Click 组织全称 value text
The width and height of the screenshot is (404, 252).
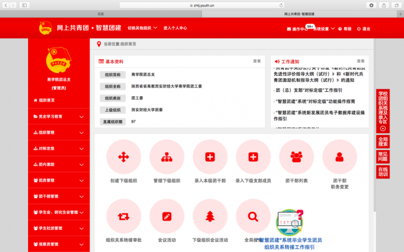[166, 87]
